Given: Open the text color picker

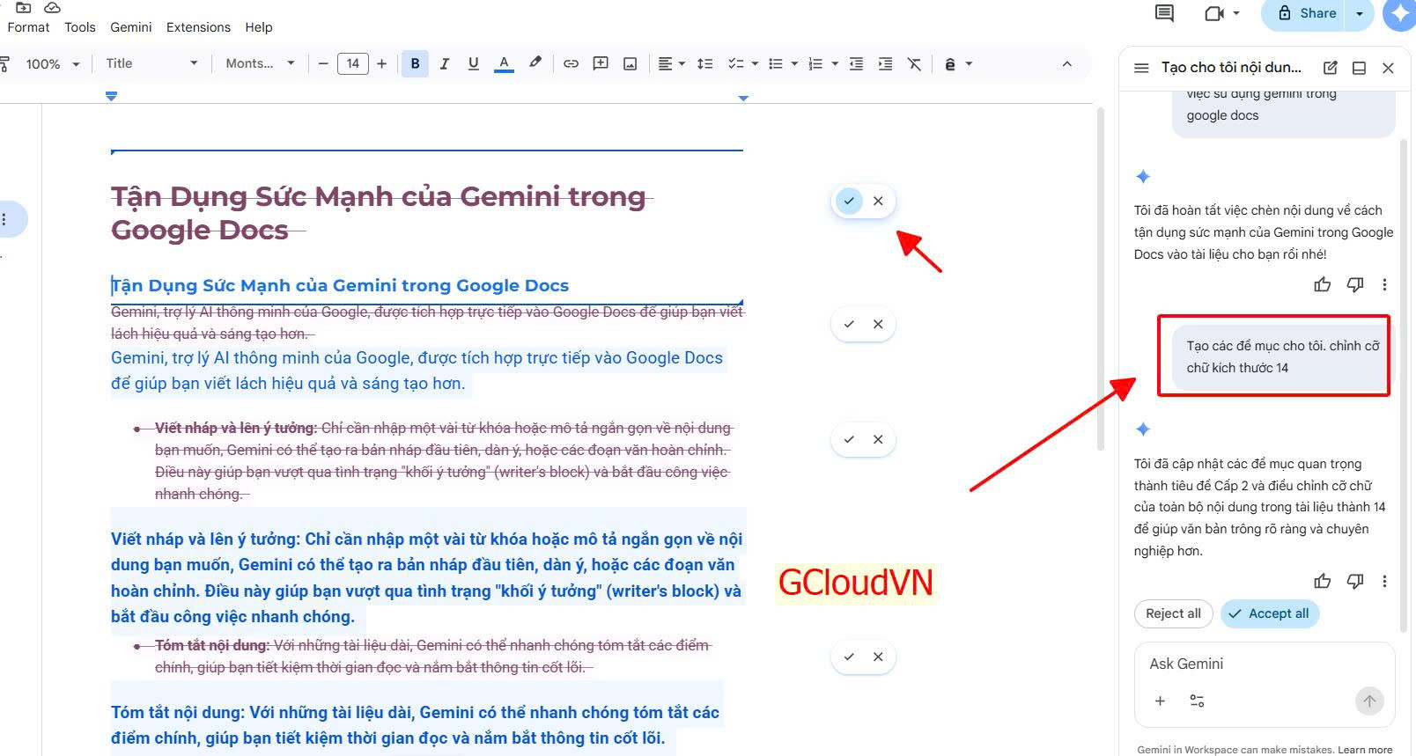Looking at the screenshot, I should (x=504, y=63).
